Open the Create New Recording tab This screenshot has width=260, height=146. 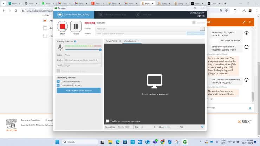tap(74, 15)
